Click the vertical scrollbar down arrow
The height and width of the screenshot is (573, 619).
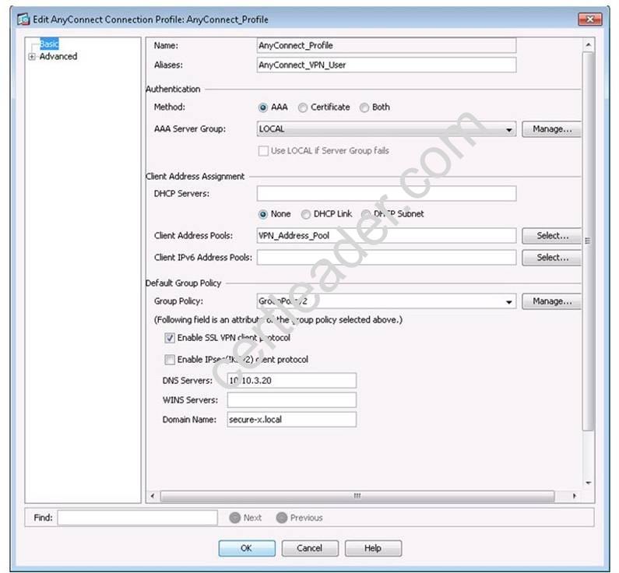coord(588,483)
